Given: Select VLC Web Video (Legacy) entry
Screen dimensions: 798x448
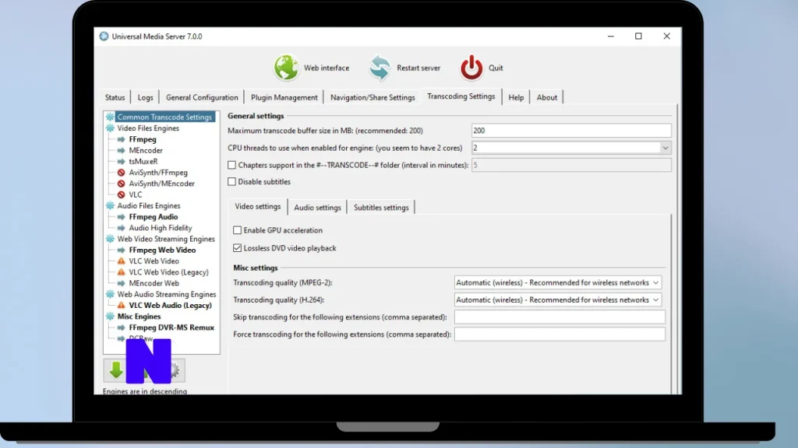Looking at the screenshot, I should pos(168,272).
